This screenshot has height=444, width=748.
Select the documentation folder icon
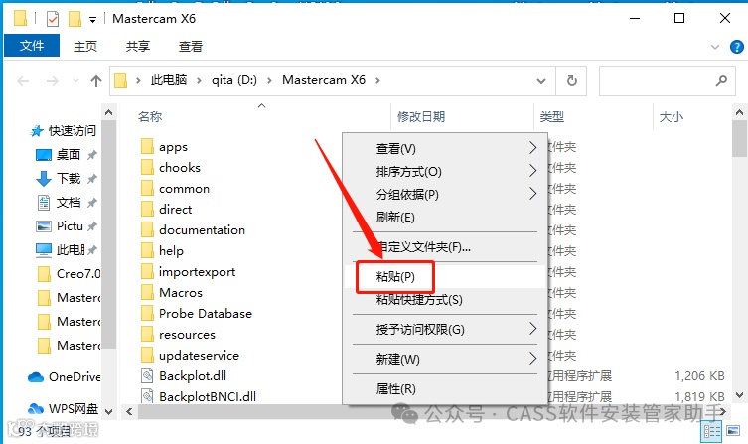(147, 229)
